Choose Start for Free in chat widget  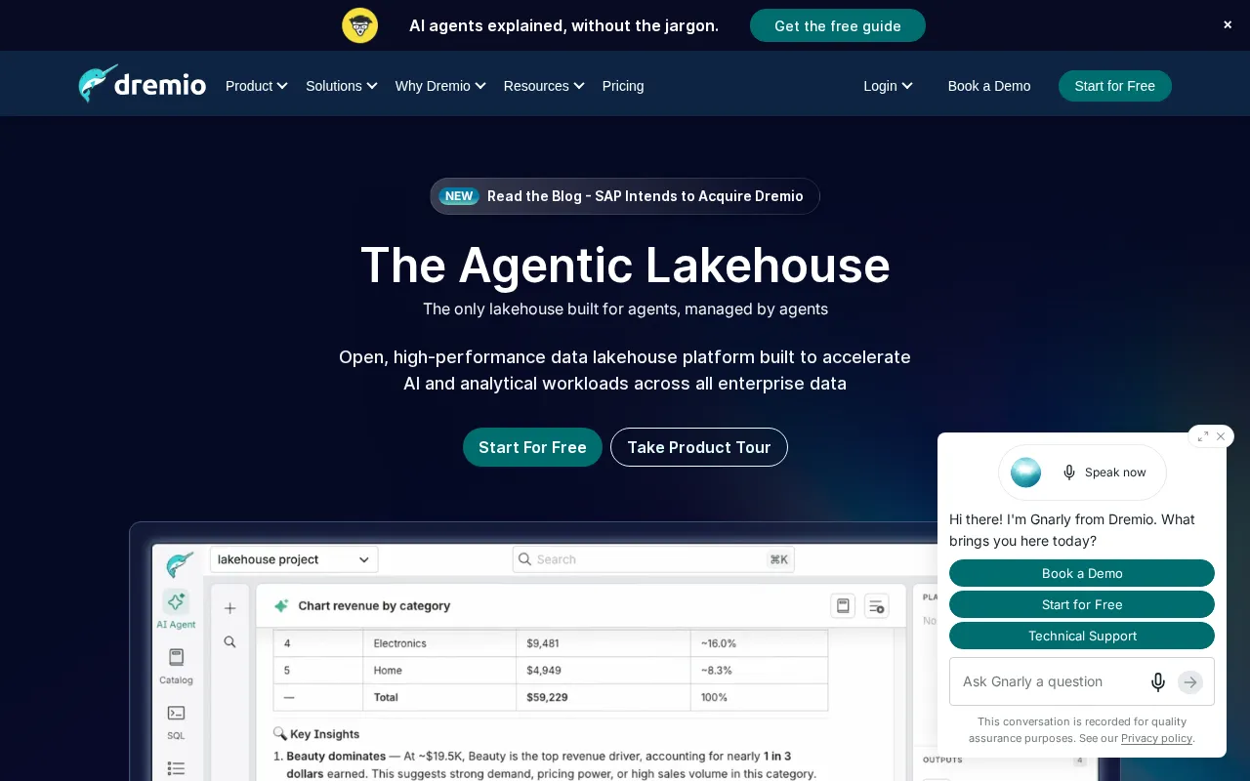1082,604
